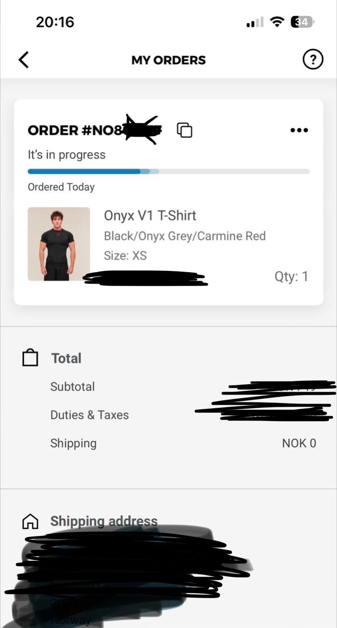Tap the Total section heading
The image size is (337, 628).
(x=66, y=358)
